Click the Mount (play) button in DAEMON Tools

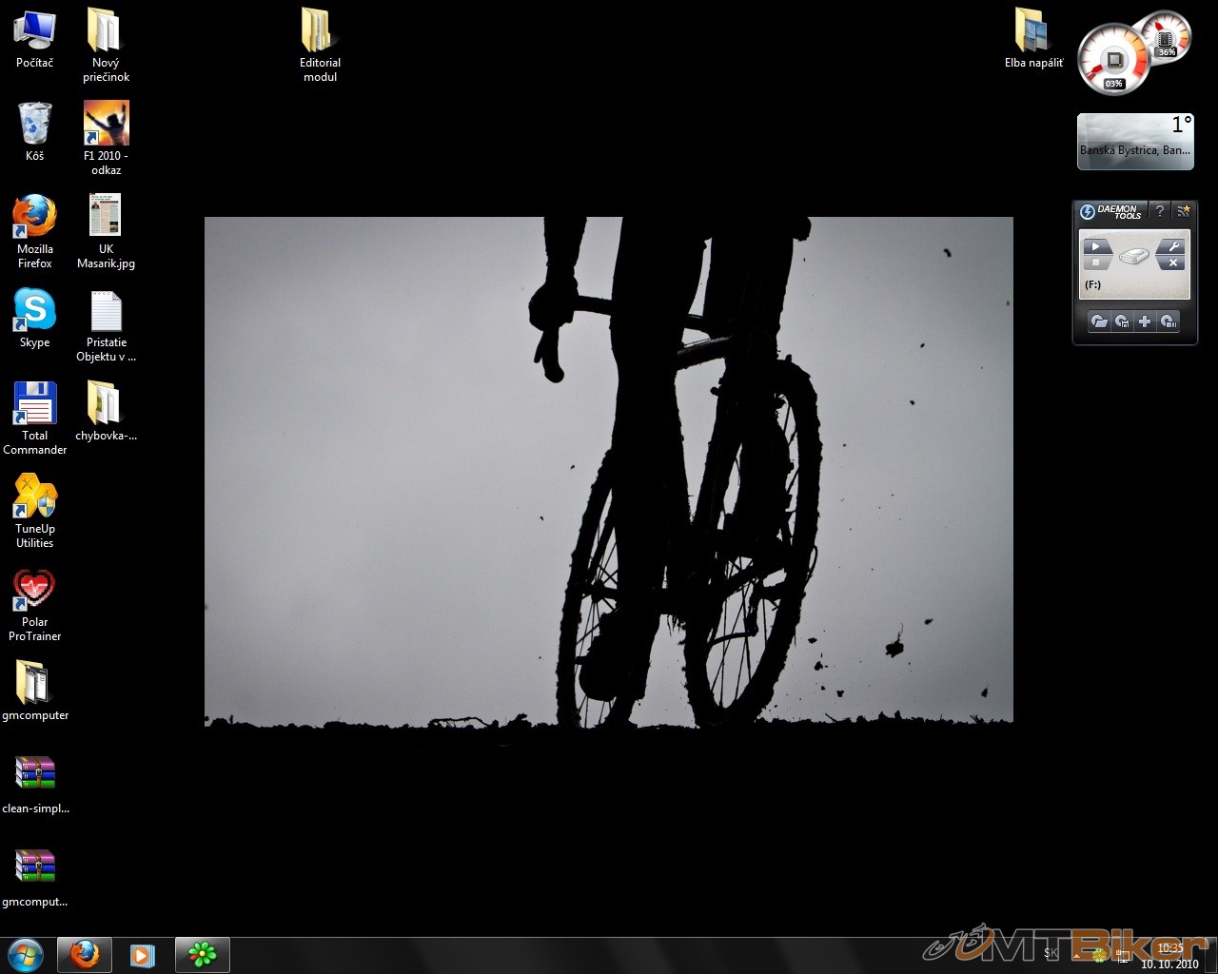(x=1096, y=247)
